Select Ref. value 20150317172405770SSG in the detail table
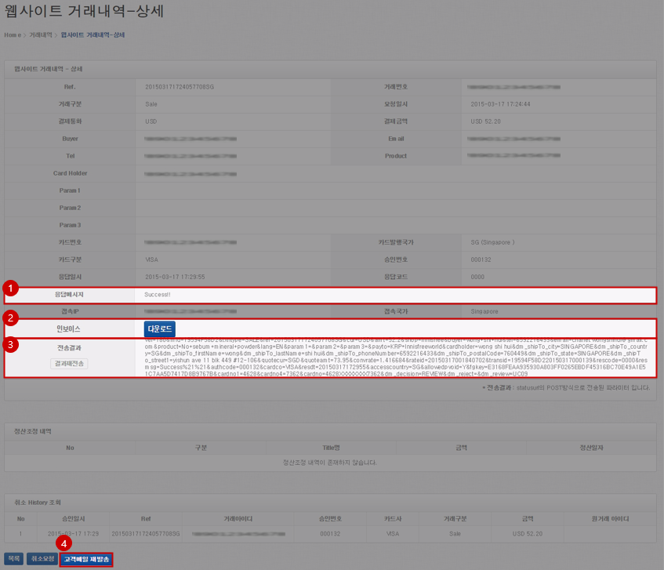Screen dimensions: 664x570 (180, 87)
